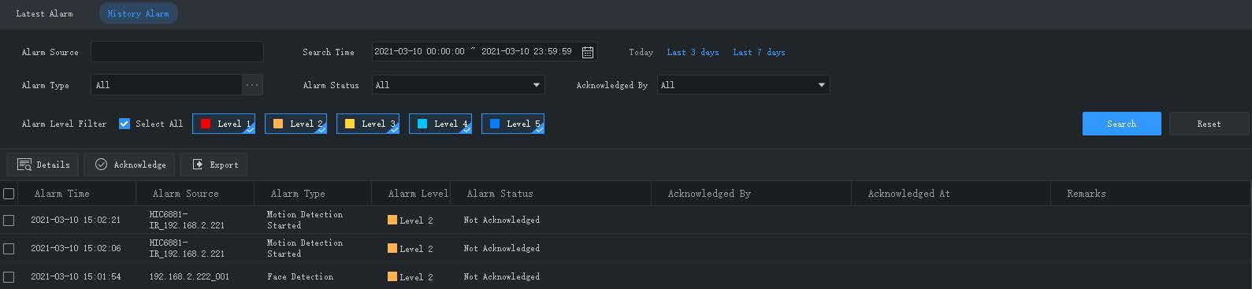
Task: Click the Face Detection alarm type cell
Action: pyautogui.click(x=300, y=276)
